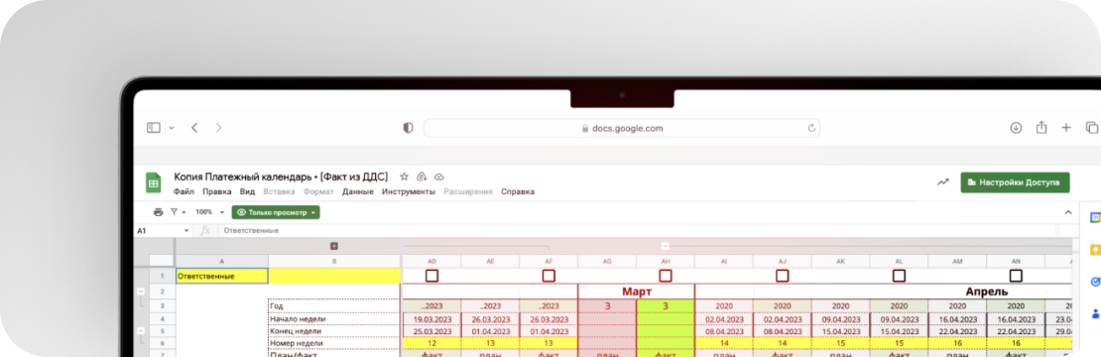Open the Инструменты menu

(409, 191)
